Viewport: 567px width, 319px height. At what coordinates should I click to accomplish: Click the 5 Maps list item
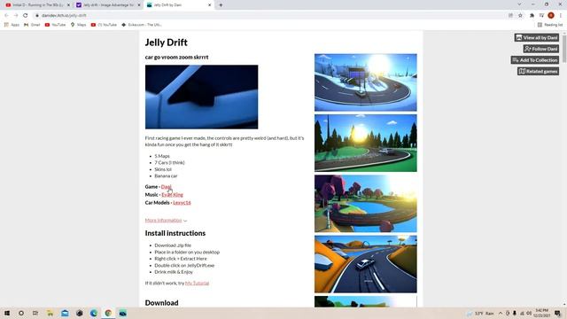coord(162,156)
